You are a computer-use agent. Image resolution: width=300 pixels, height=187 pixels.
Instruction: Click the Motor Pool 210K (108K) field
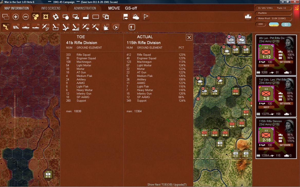(x=274, y=18)
